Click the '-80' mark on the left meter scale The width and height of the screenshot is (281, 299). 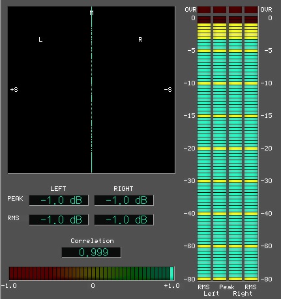tap(190, 279)
